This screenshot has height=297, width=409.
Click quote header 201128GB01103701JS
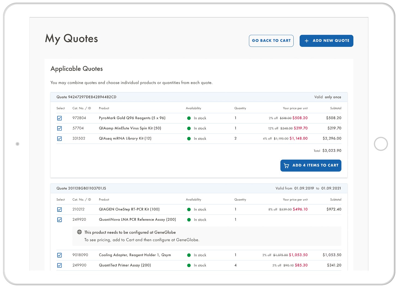pos(81,188)
